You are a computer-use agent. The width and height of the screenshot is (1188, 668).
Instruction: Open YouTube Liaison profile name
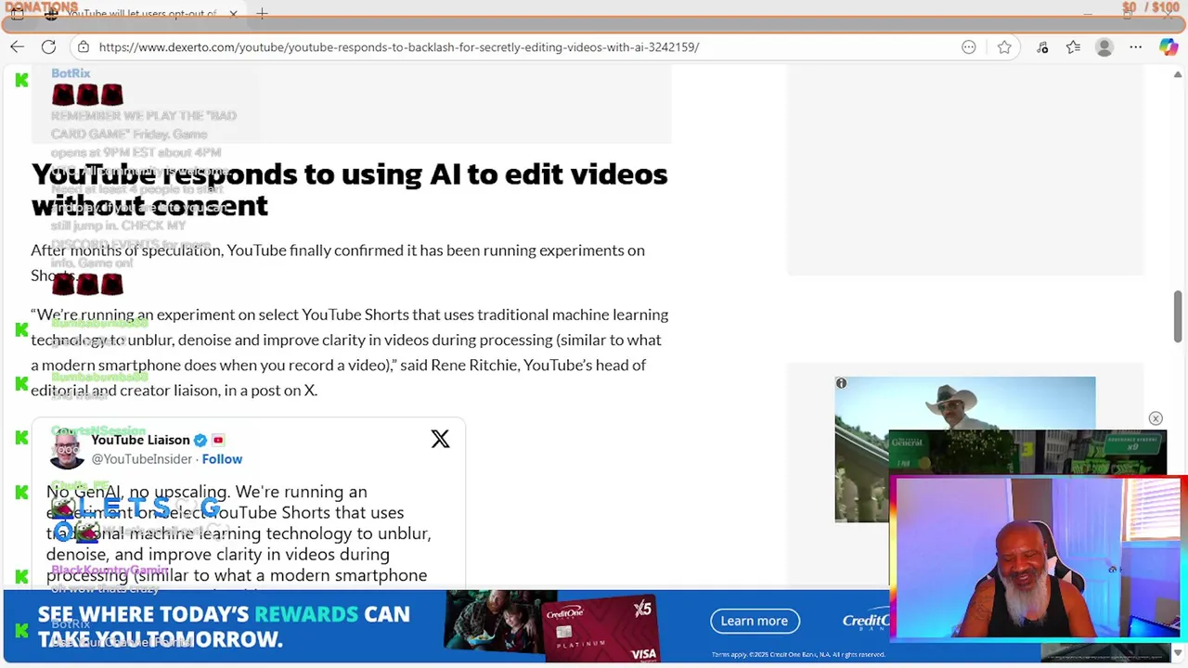coord(140,440)
